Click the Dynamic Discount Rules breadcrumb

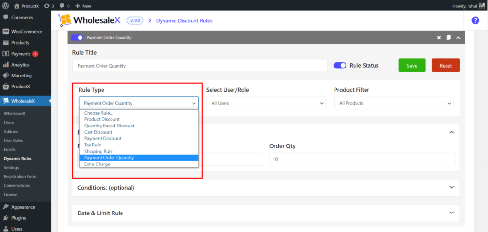pyautogui.click(x=184, y=21)
